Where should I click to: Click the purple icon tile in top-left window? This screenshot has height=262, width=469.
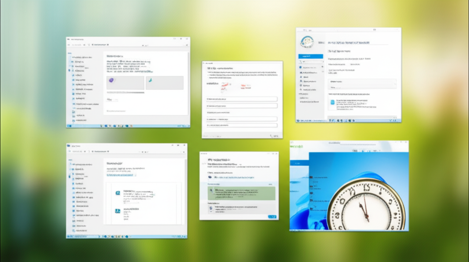click(x=111, y=81)
